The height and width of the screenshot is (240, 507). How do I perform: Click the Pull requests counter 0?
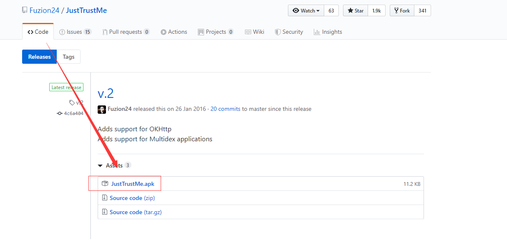[x=146, y=32]
